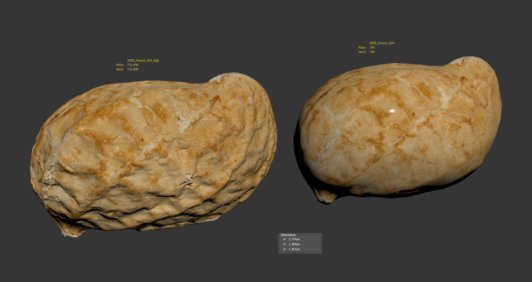Click the X axis label on the gizmo
This screenshot has width=532, height=282.
click(418, 190)
